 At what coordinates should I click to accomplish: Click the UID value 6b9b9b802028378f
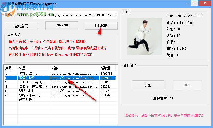pyautogui.click(x=188, y=16)
